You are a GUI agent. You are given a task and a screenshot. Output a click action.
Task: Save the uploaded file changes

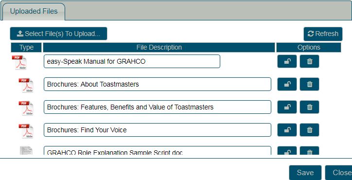click(305, 173)
